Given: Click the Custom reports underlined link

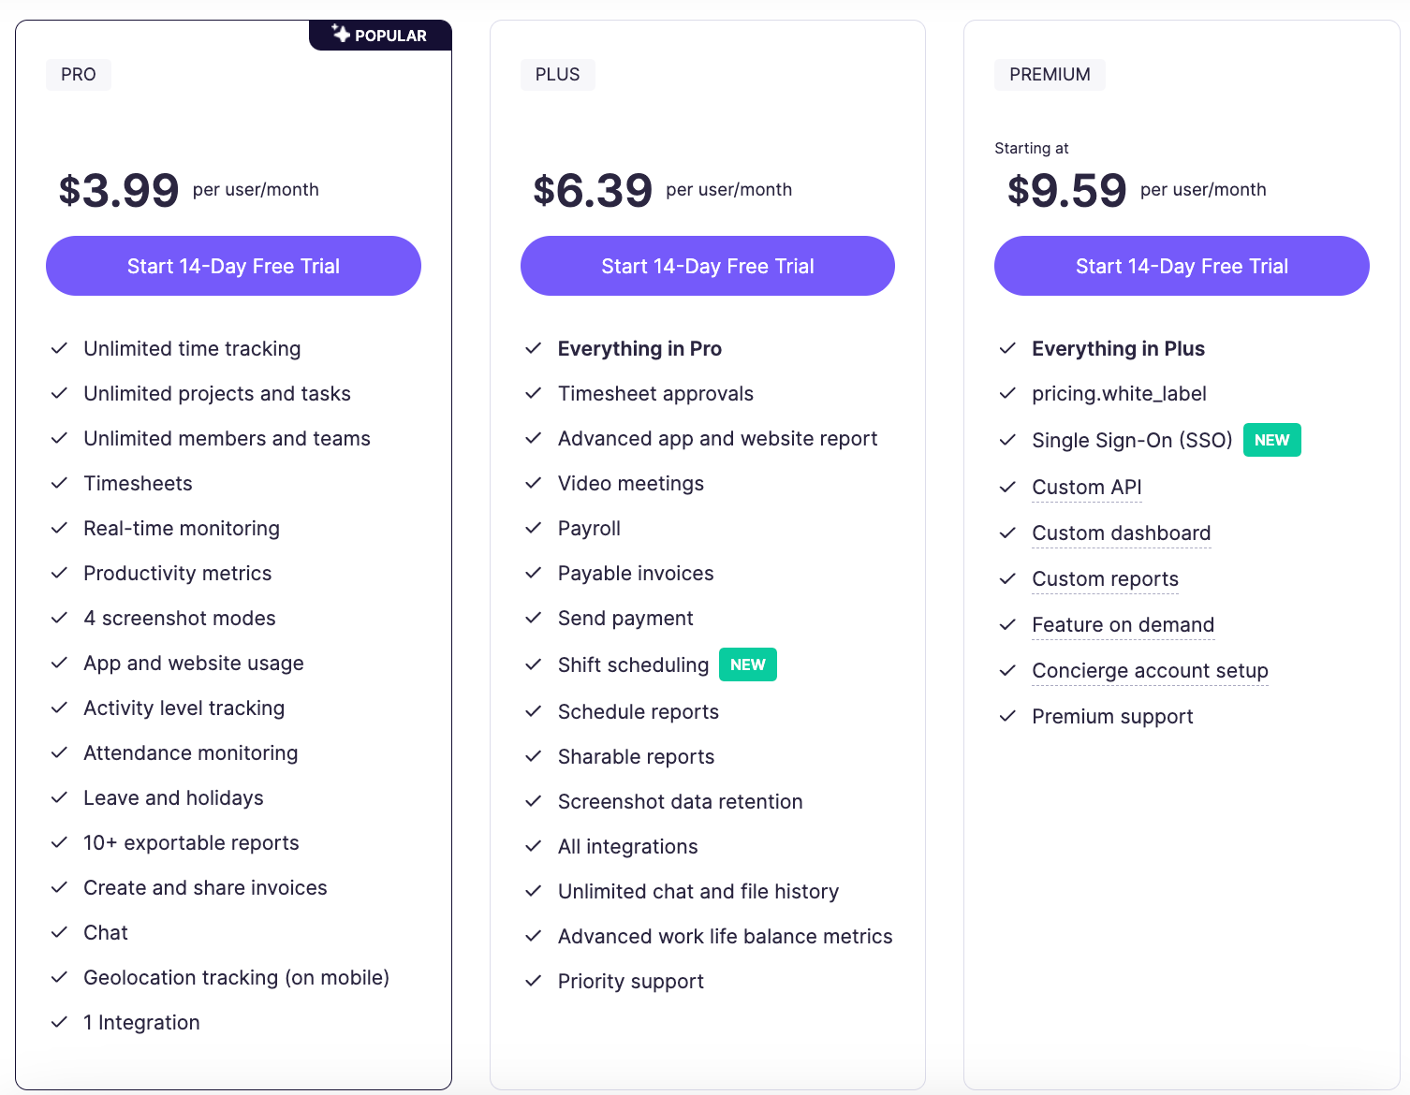Looking at the screenshot, I should click(x=1105, y=578).
